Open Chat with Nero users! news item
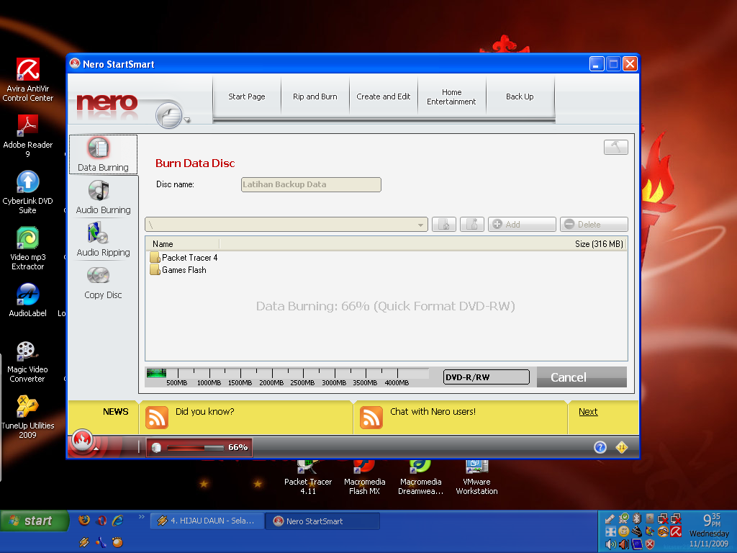The height and width of the screenshot is (553, 737). pyautogui.click(x=433, y=411)
